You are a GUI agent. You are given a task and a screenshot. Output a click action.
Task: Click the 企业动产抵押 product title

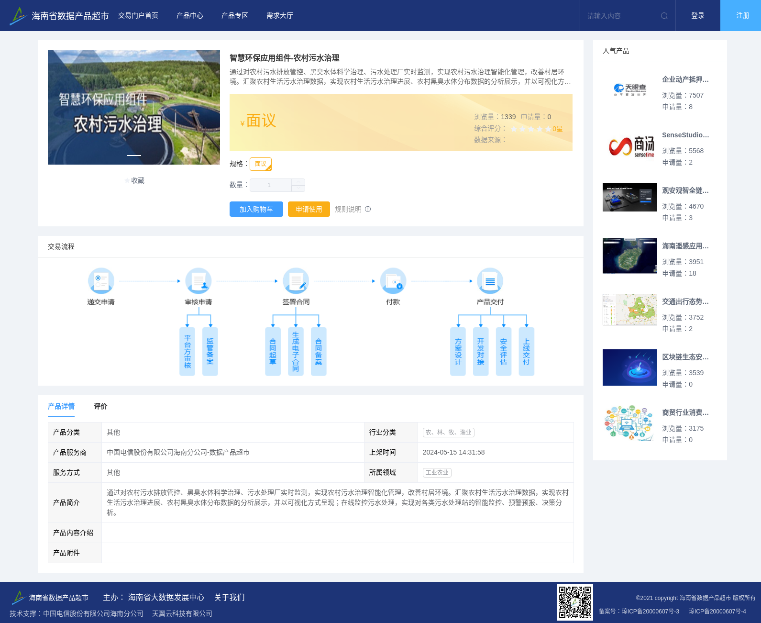tap(685, 79)
